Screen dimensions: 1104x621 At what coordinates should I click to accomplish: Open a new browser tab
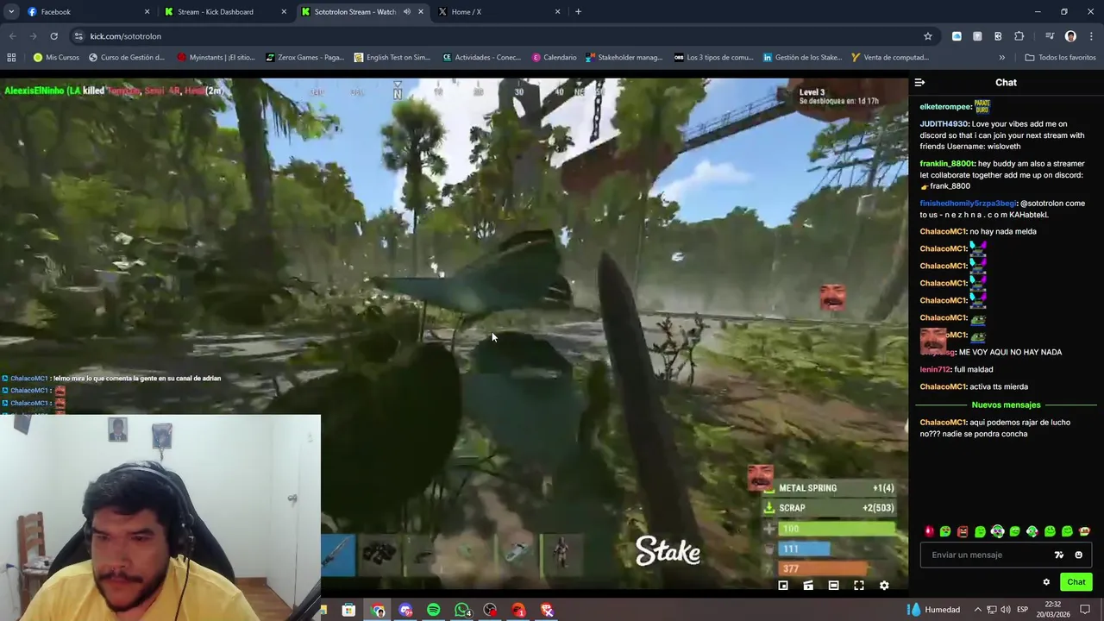(x=578, y=12)
